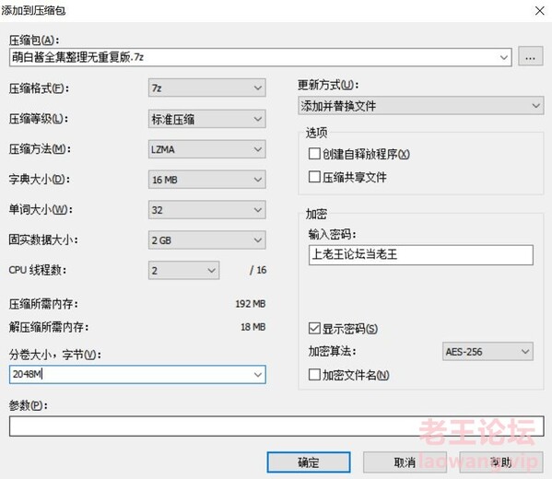
Task: Click inside the 参数 parameters text field
Action: click(276, 426)
